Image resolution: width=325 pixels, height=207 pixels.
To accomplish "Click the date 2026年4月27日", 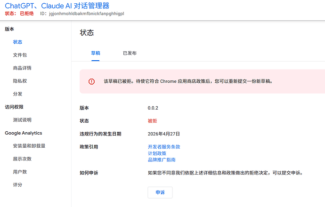I will click(164, 134).
